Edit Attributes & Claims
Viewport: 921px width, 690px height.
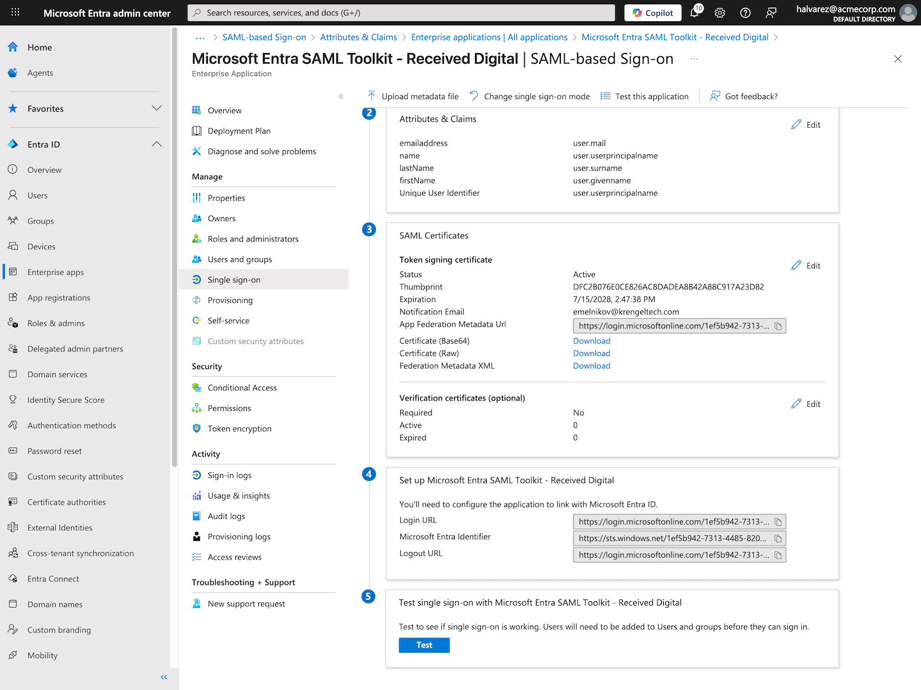point(806,125)
